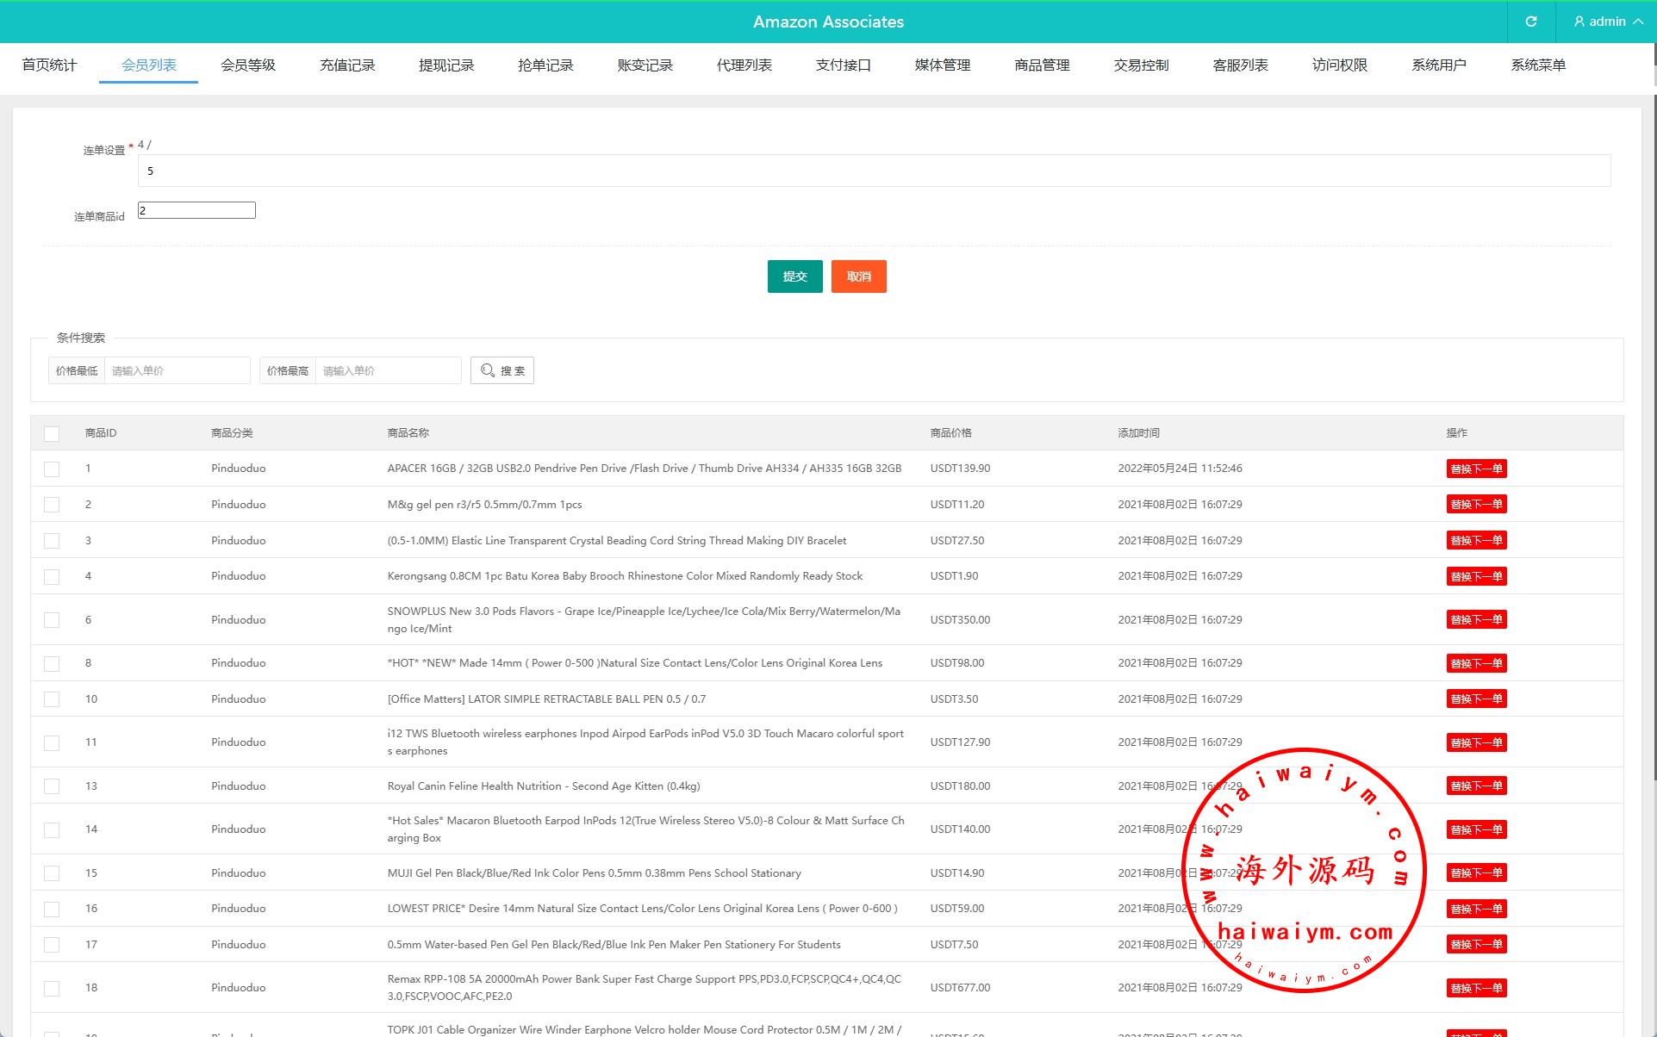The width and height of the screenshot is (1657, 1037).
Task: Switch to the 商品管理 tab
Action: (x=1042, y=65)
